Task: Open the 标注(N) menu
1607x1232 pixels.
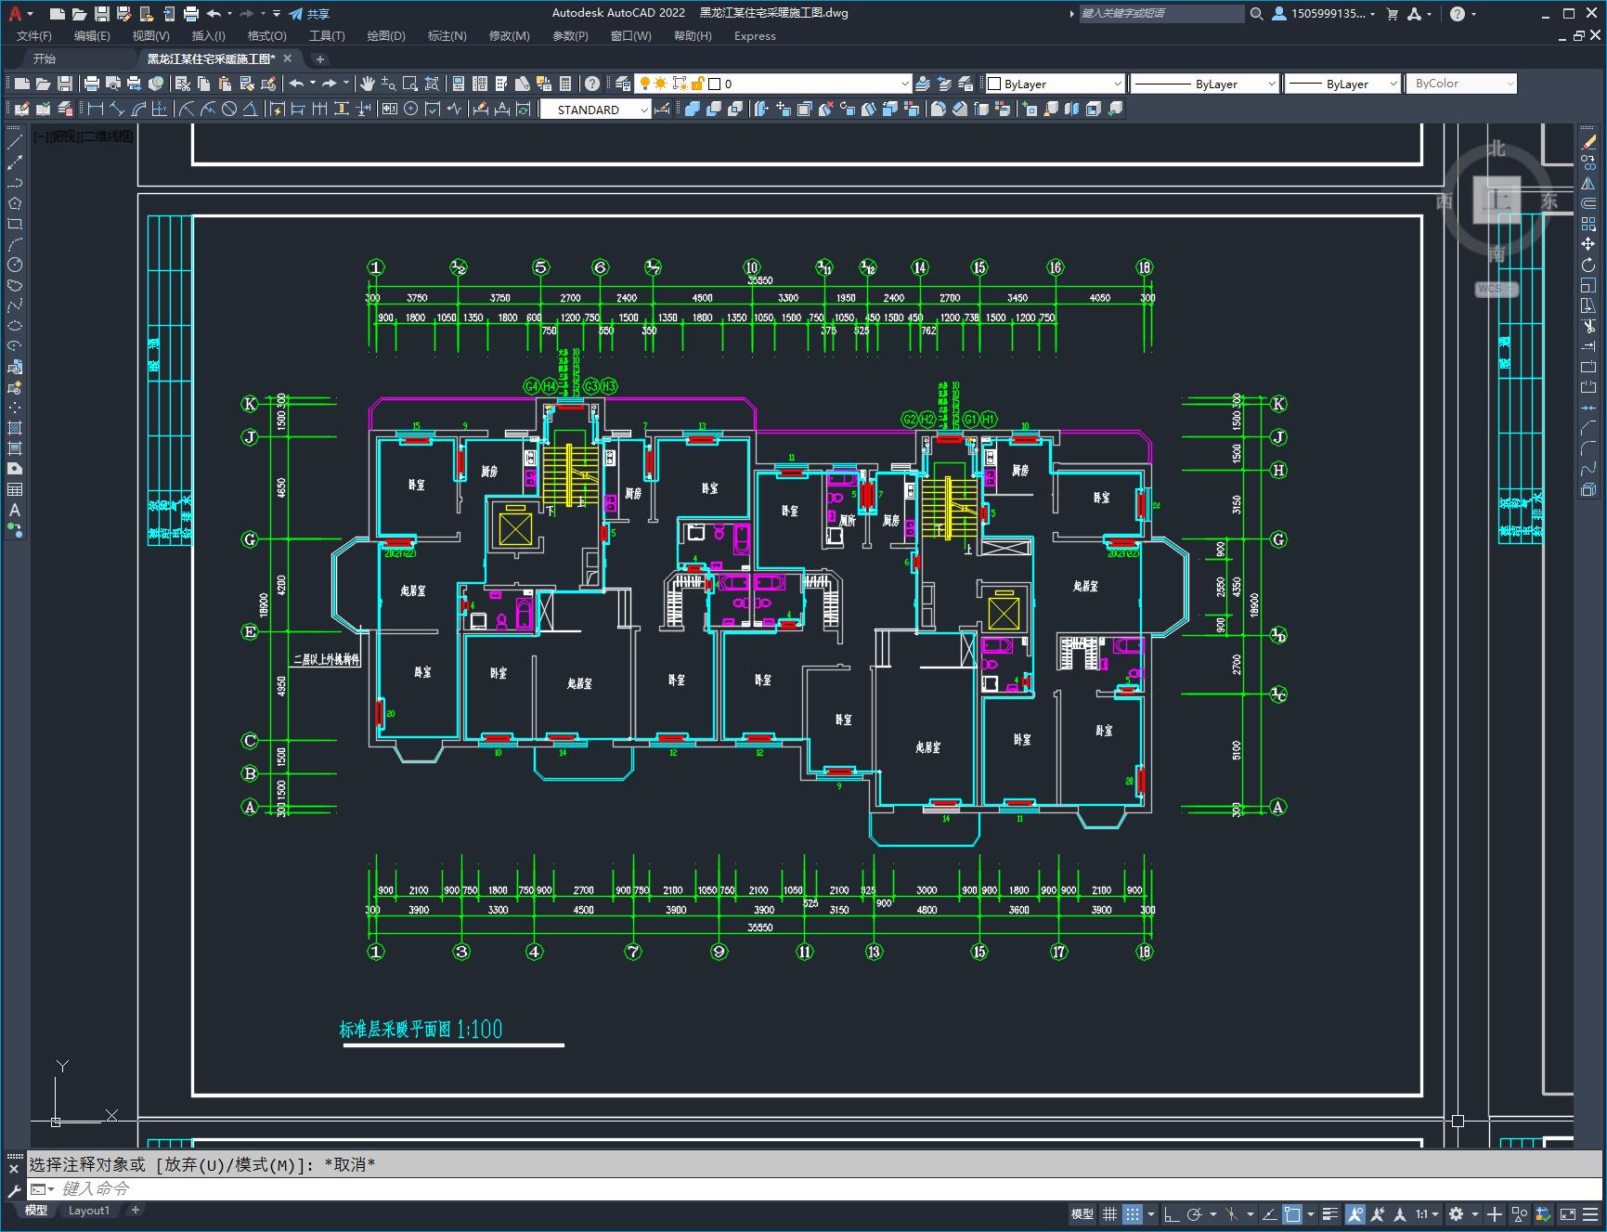Action: pos(447,36)
